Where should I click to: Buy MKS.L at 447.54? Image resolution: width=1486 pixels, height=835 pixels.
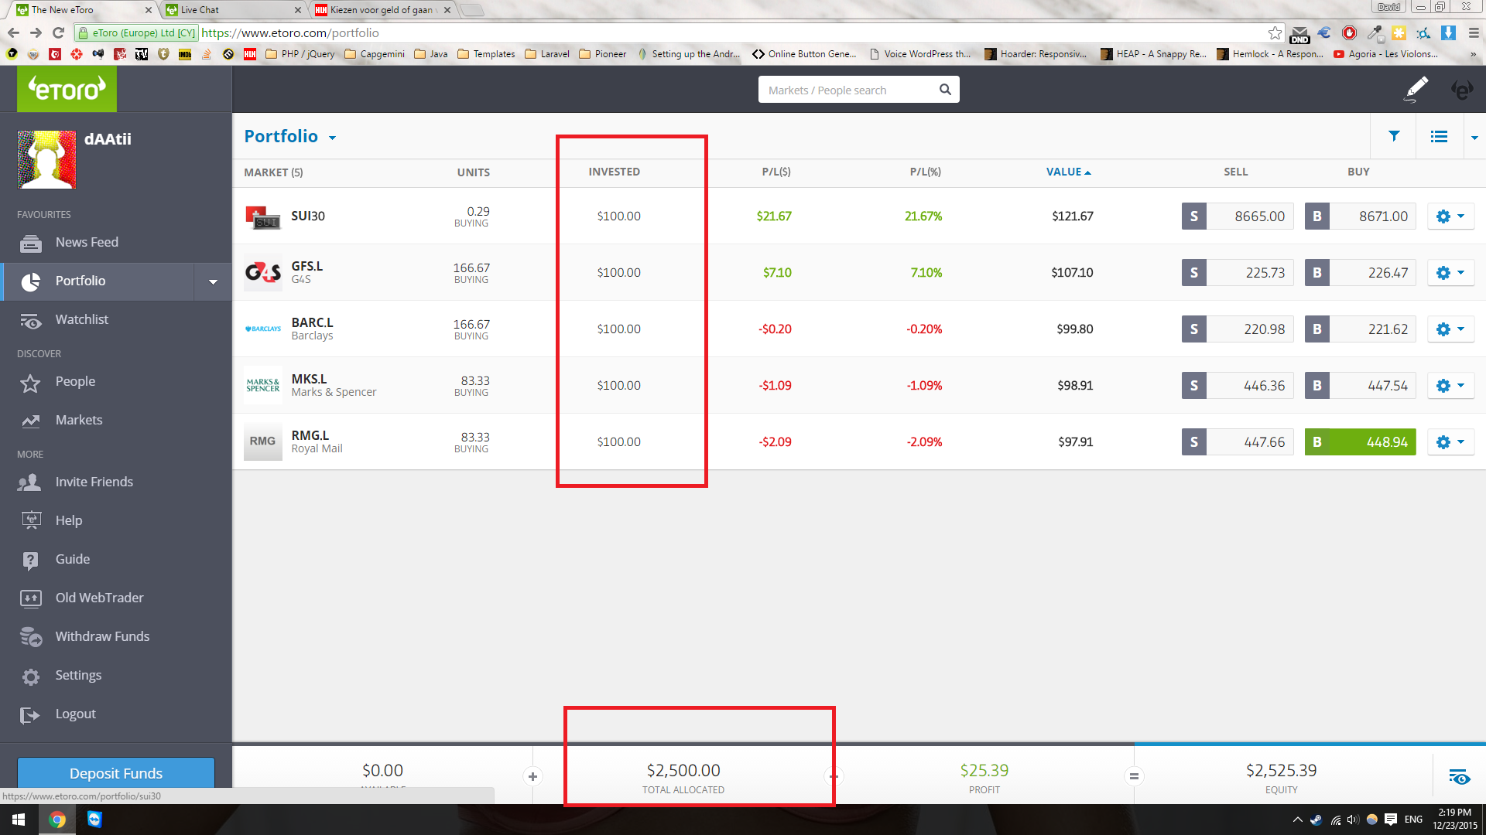click(1360, 386)
